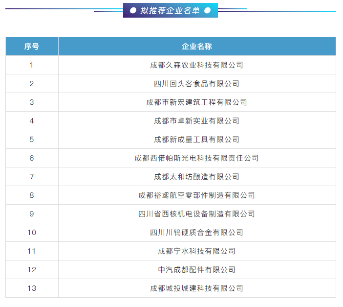Select 成都城投城建科技有限公司 cell
343x307 pixels.
[x=196, y=288]
